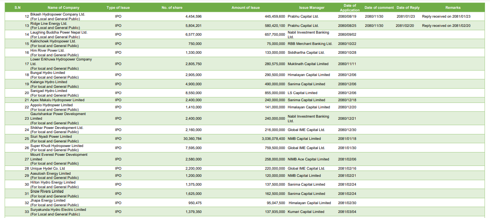Select Siuri Nyadi Power Limited cell
Image resolution: width=490 pixels, height=218 pixels.
[55, 139]
